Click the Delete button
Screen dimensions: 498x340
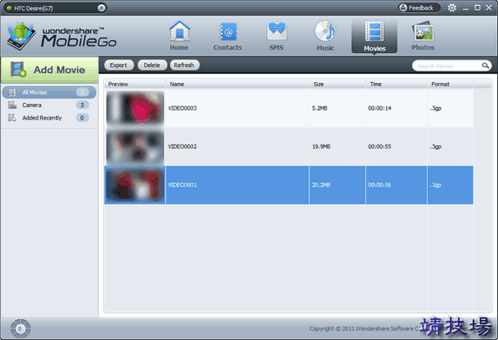152,65
